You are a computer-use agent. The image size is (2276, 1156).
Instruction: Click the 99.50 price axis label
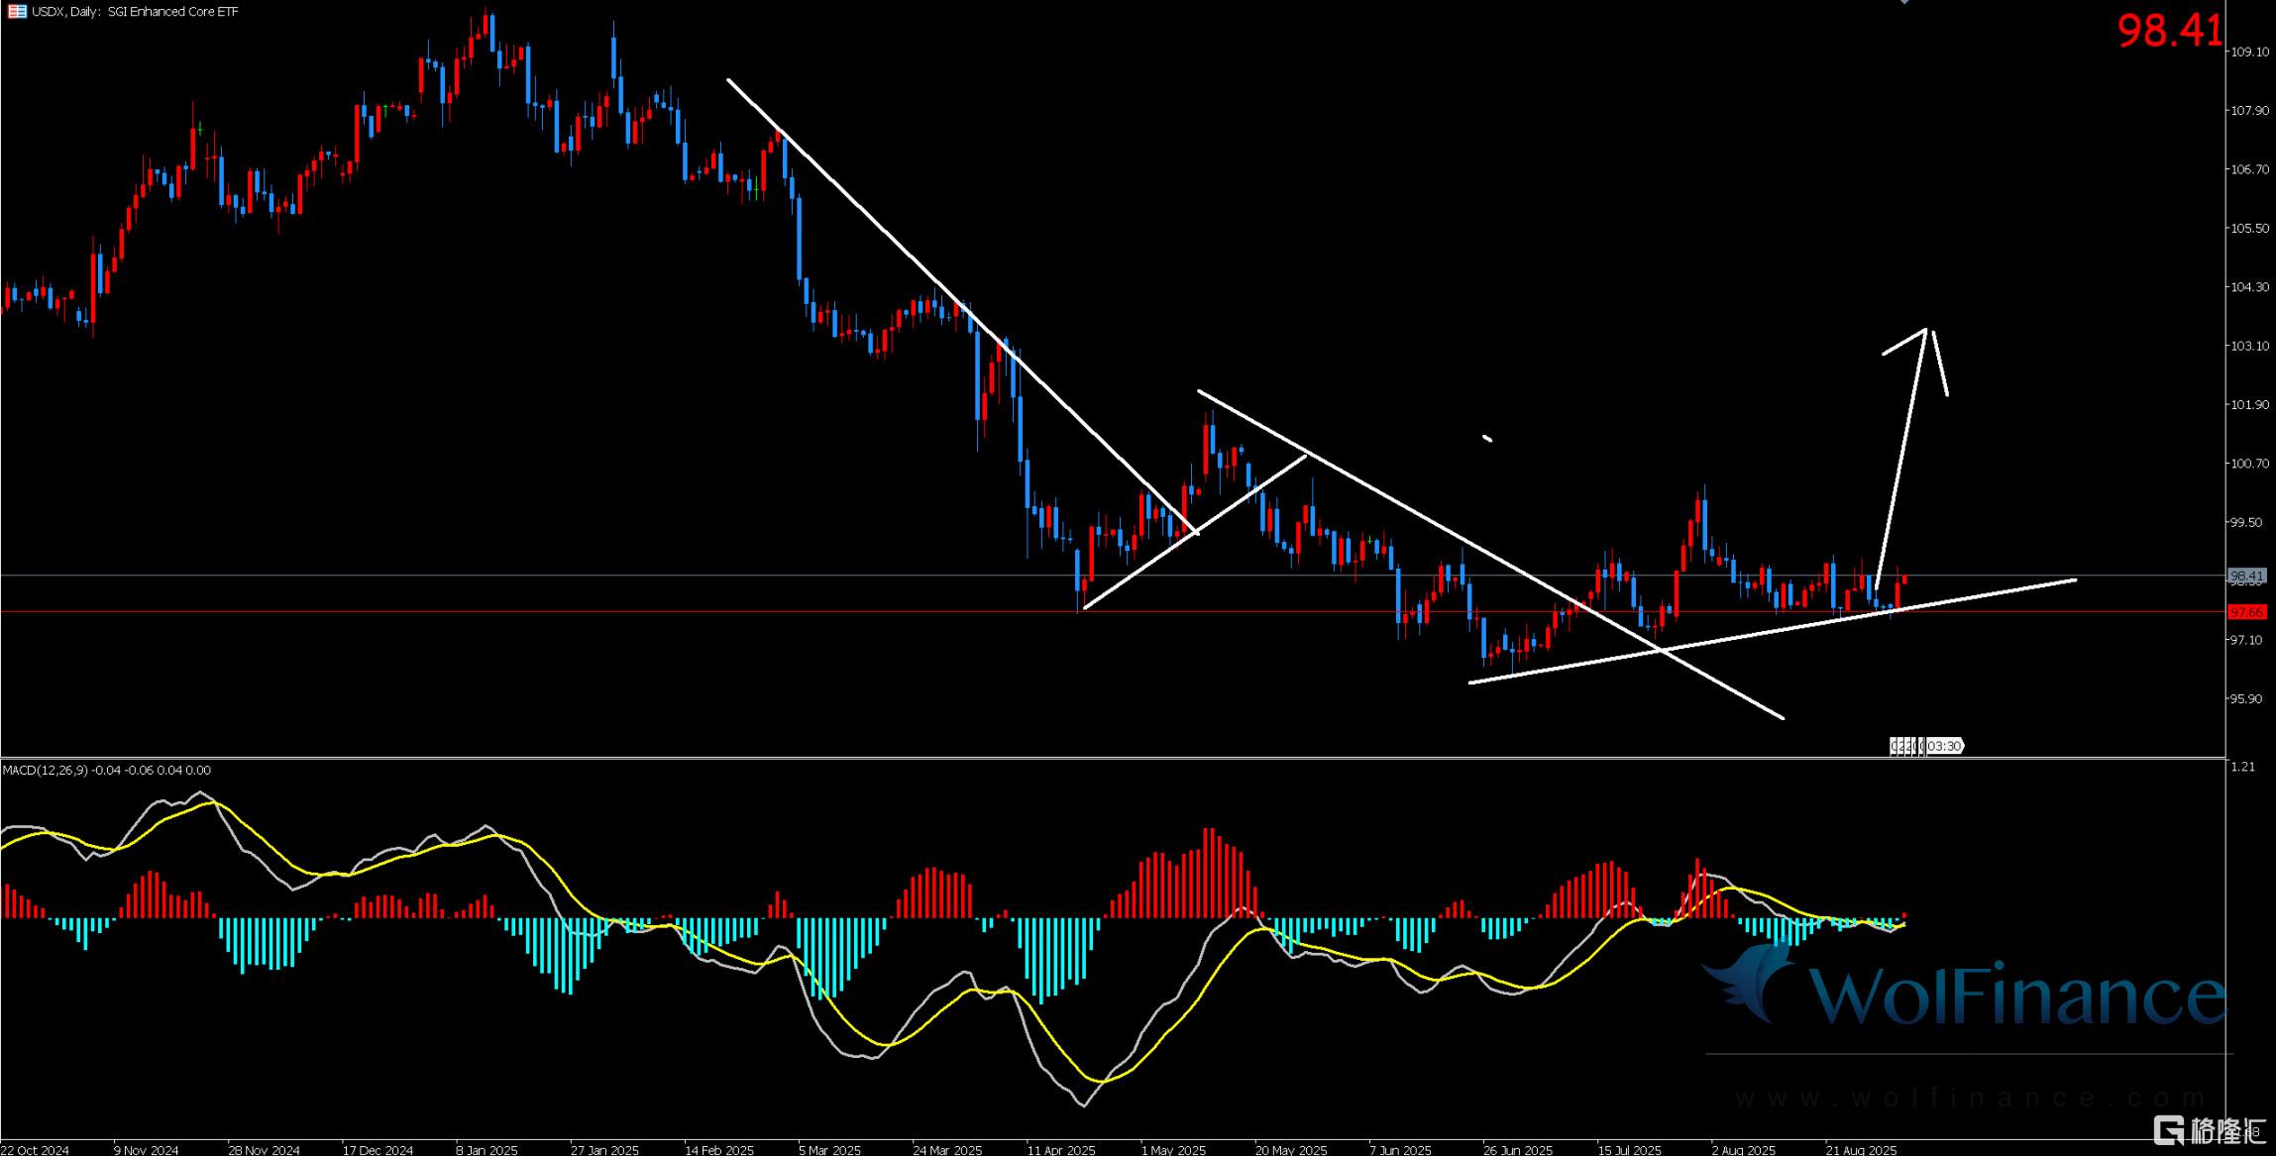click(x=2246, y=522)
